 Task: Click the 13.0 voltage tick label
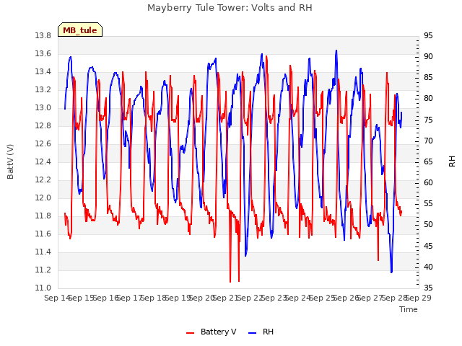pyautogui.click(x=43, y=108)
